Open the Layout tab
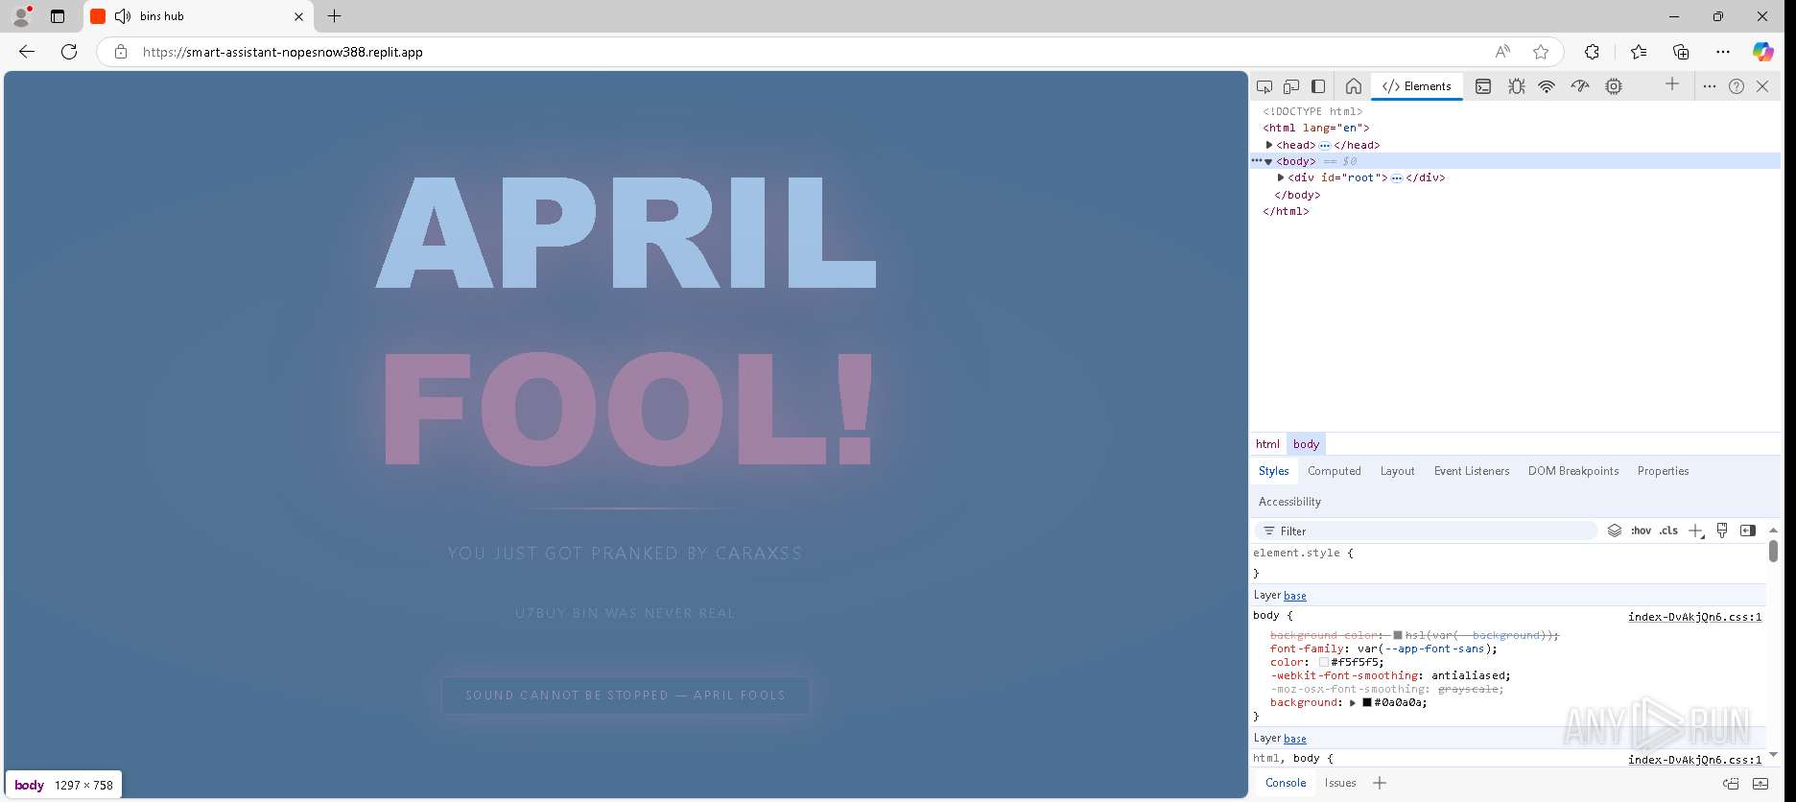This screenshot has height=802, width=1796. pos(1397,471)
